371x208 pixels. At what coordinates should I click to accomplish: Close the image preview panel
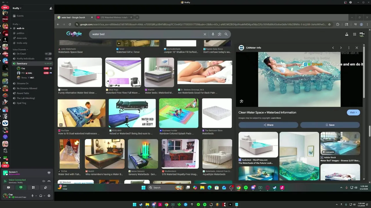357,48
